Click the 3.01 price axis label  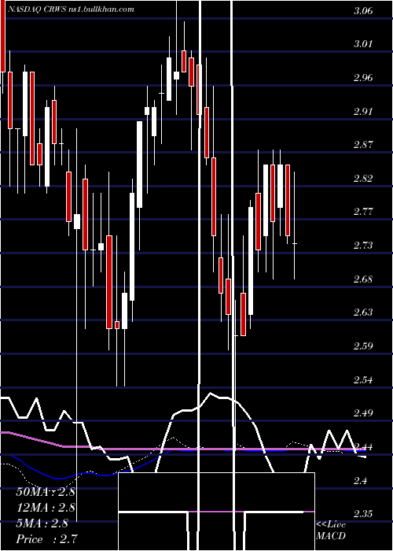(363, 44)
